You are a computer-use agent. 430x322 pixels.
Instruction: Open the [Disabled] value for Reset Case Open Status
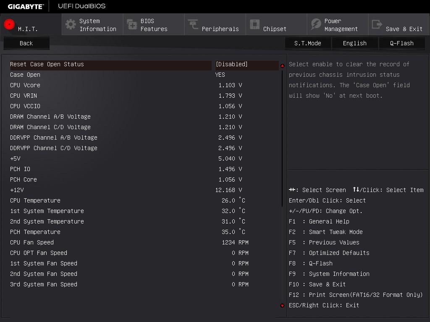232,64
